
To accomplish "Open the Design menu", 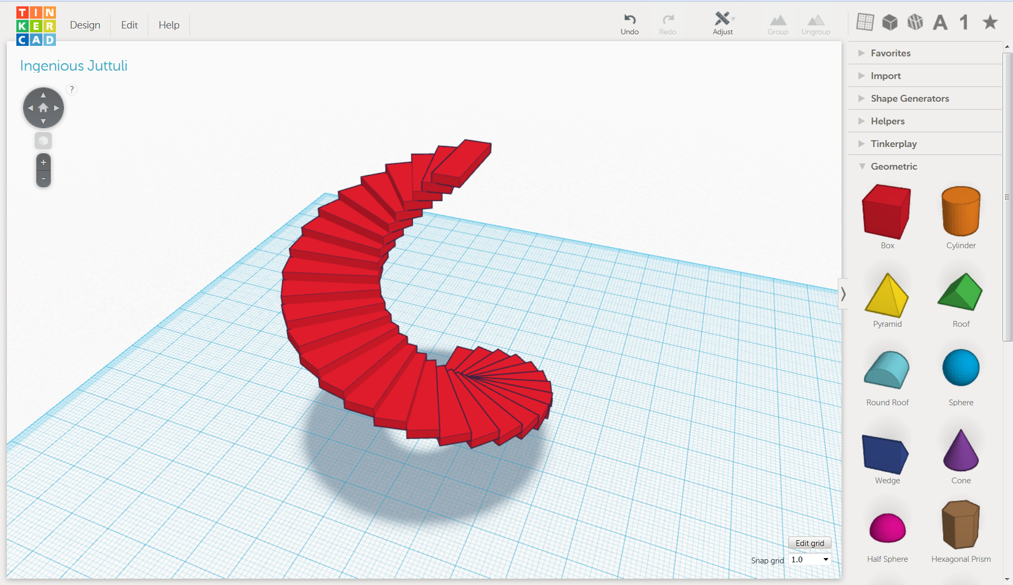I will point(84,24).
